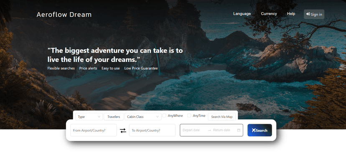Click the Aeroflow Dream logo
346x153 pixels.
point(64,15)
